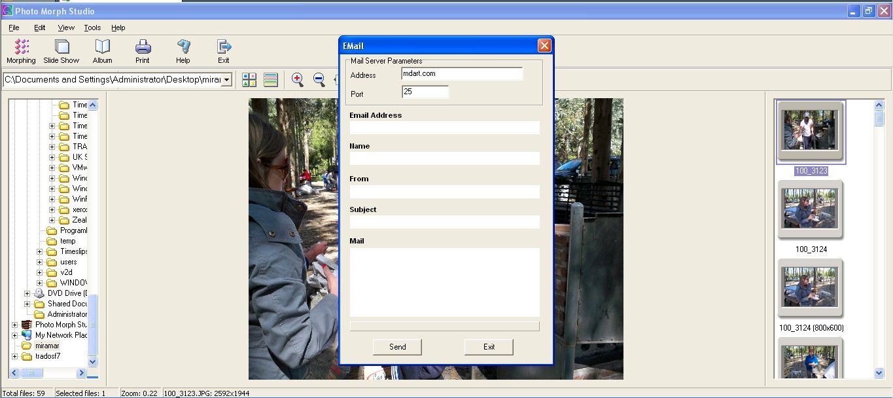
Task: Open the Morphing tool
Action: [x=21, y=51]
